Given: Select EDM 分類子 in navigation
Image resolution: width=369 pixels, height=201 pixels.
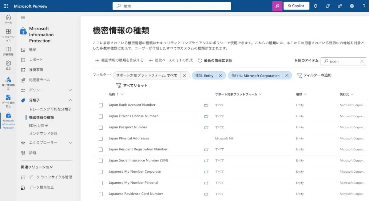Looking at the screenshot, I should (38, 126).
